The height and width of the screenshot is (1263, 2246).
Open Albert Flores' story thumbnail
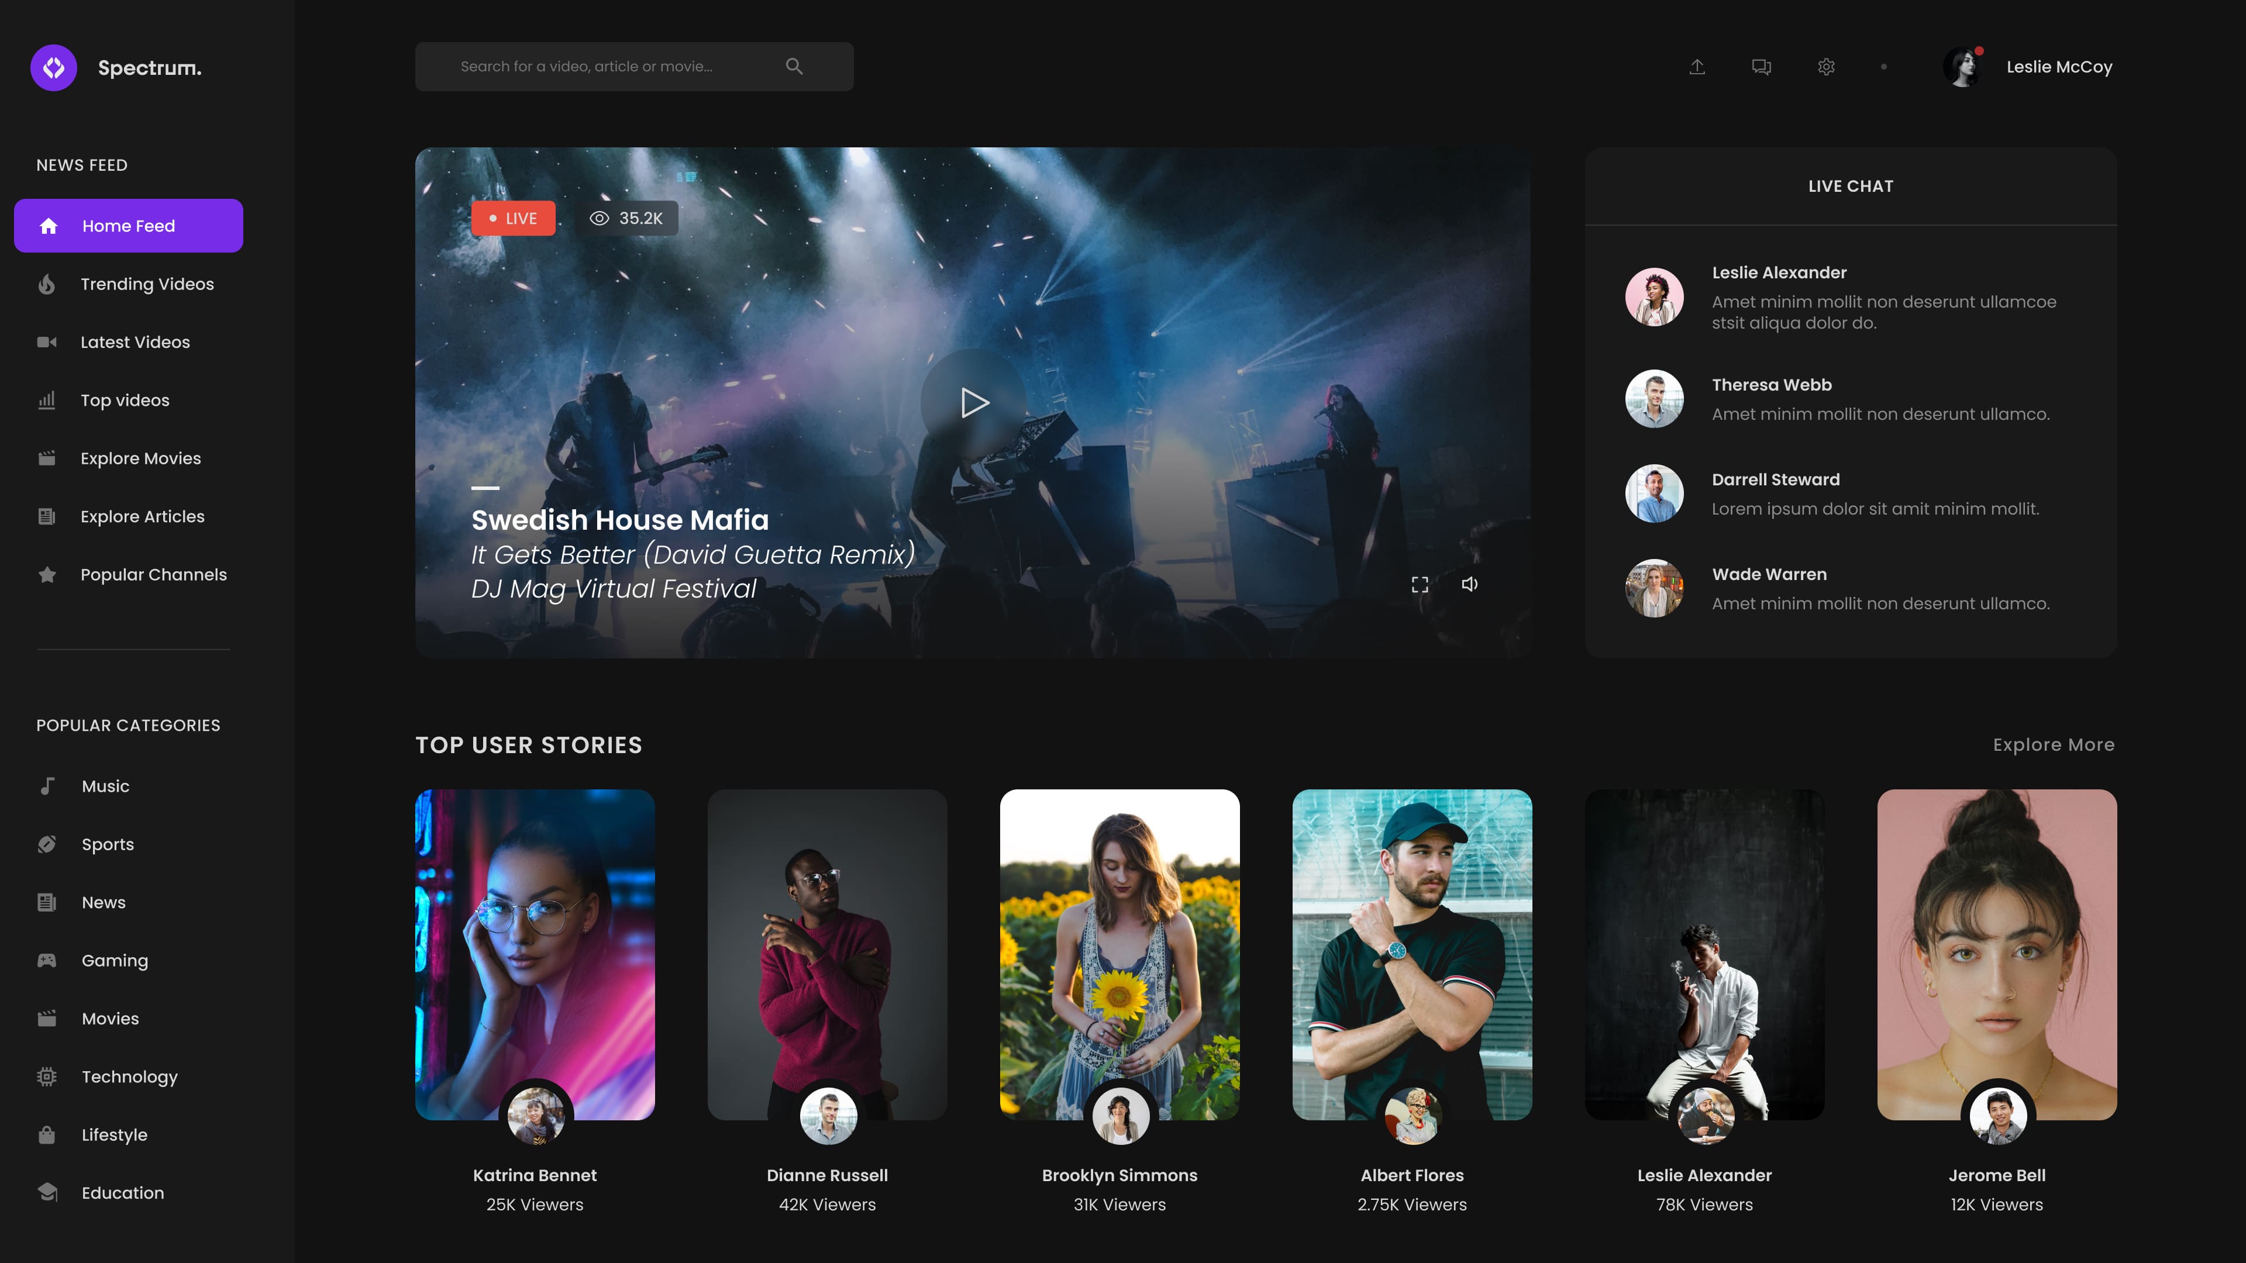1411,954
